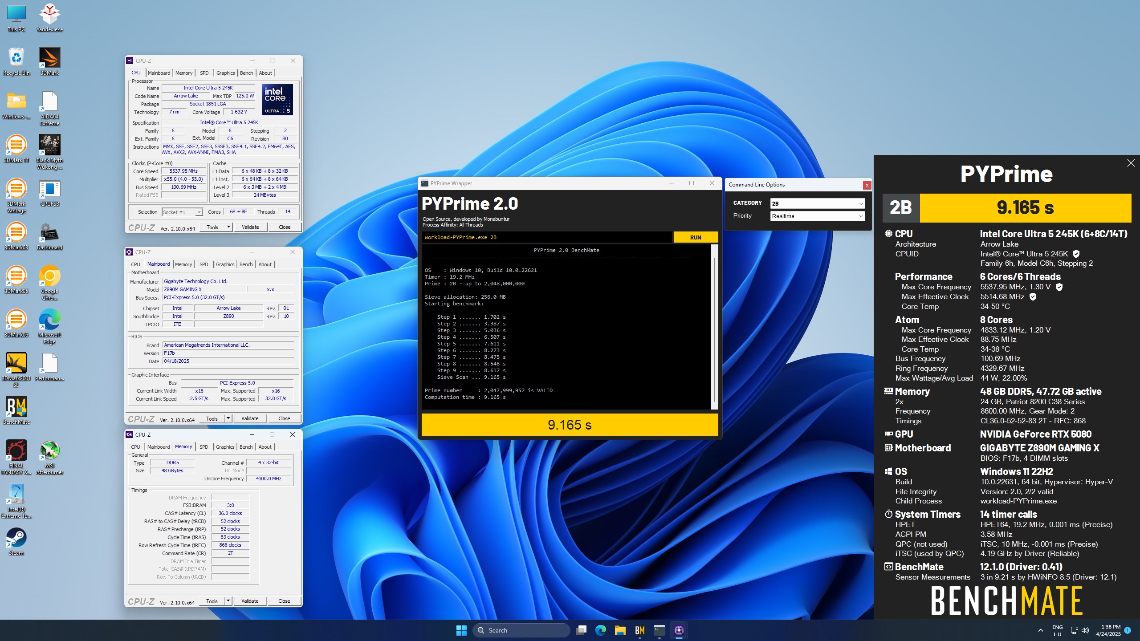Open the Performance file on desktop
The image size is (1140, 641).
click(49, 367)
